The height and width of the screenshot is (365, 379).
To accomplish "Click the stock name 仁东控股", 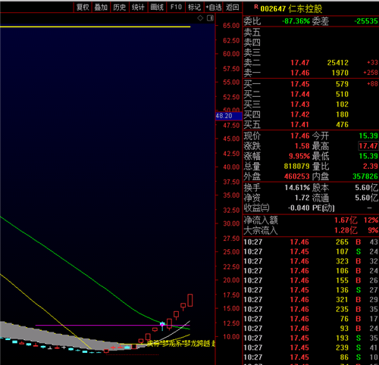I will point(305,9).
